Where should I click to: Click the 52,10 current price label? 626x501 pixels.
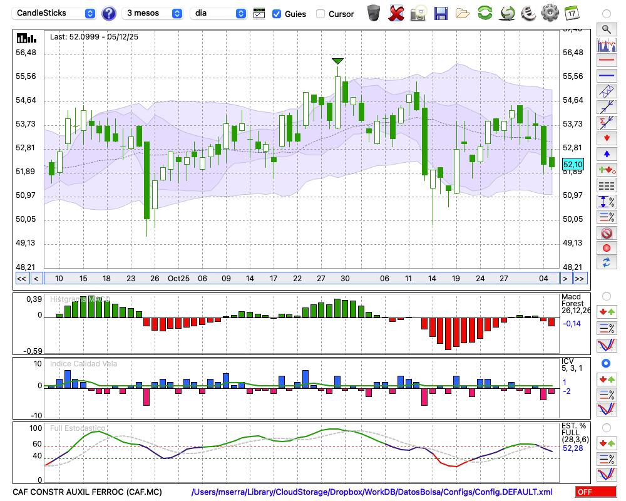(573, 164)
